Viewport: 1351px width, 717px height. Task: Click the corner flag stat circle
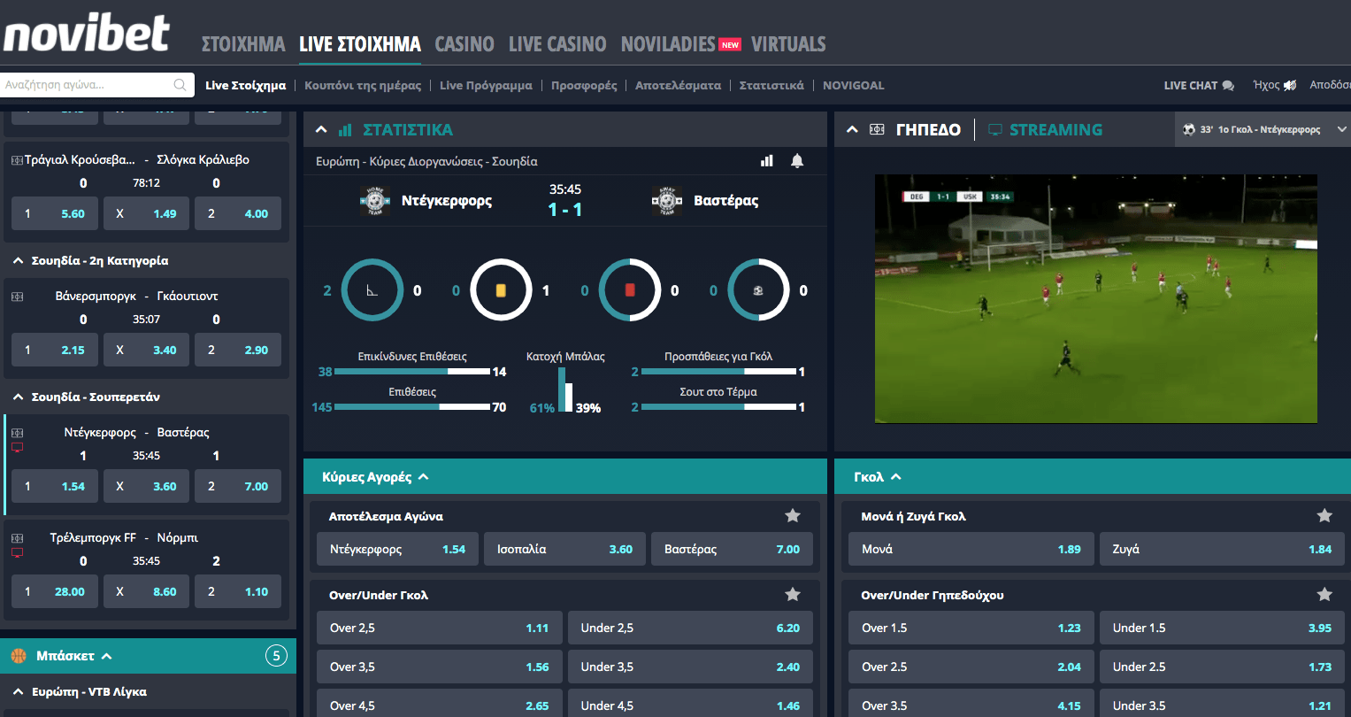click(372, 290)
